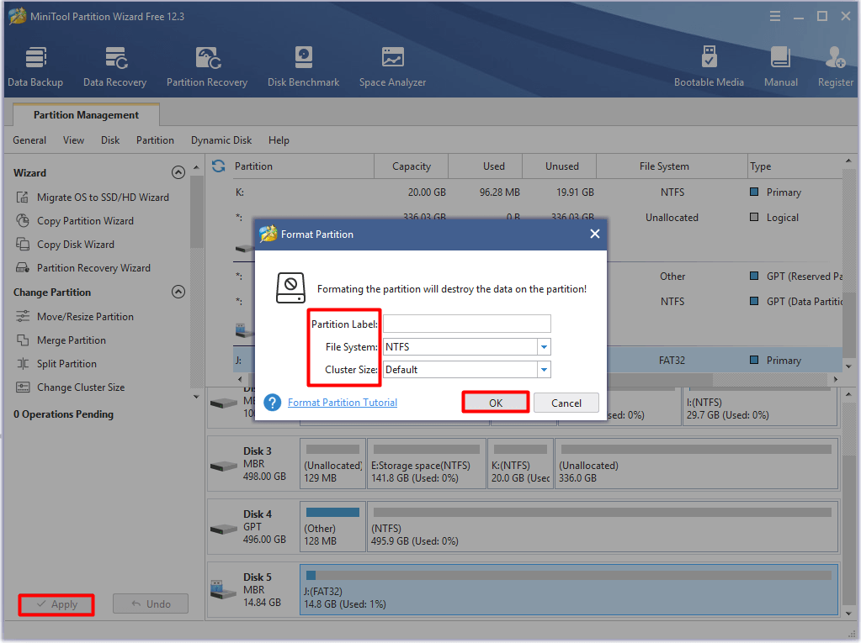861x643 pixels.
Task: Select the Disk 4 drive icon
Action: [x=224, y=529]
